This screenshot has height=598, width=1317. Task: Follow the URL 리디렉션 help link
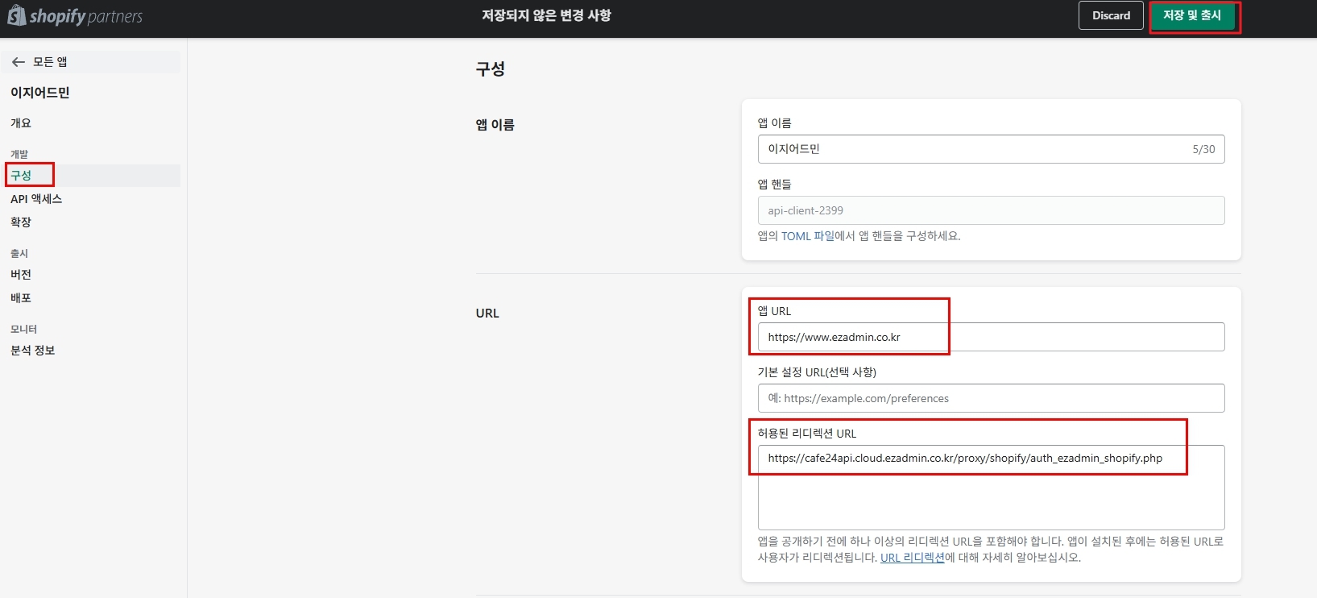[912, 558]
